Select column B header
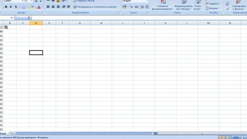247x139 pixels. click(10, 23)
